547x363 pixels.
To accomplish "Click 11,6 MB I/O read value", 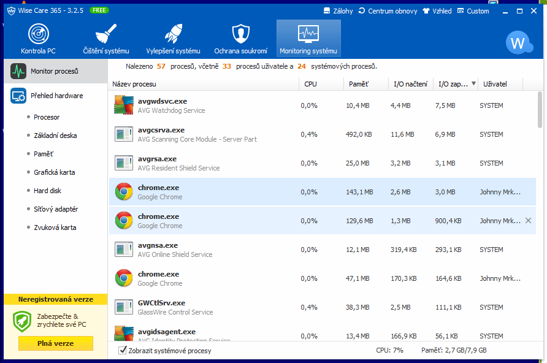I will 402,135.
